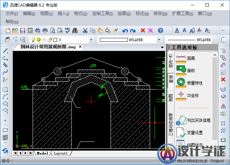Switch to the Layout1 tab

coord(61,153)
